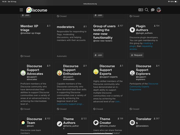Click the Discourse Team group avatar

23,123
